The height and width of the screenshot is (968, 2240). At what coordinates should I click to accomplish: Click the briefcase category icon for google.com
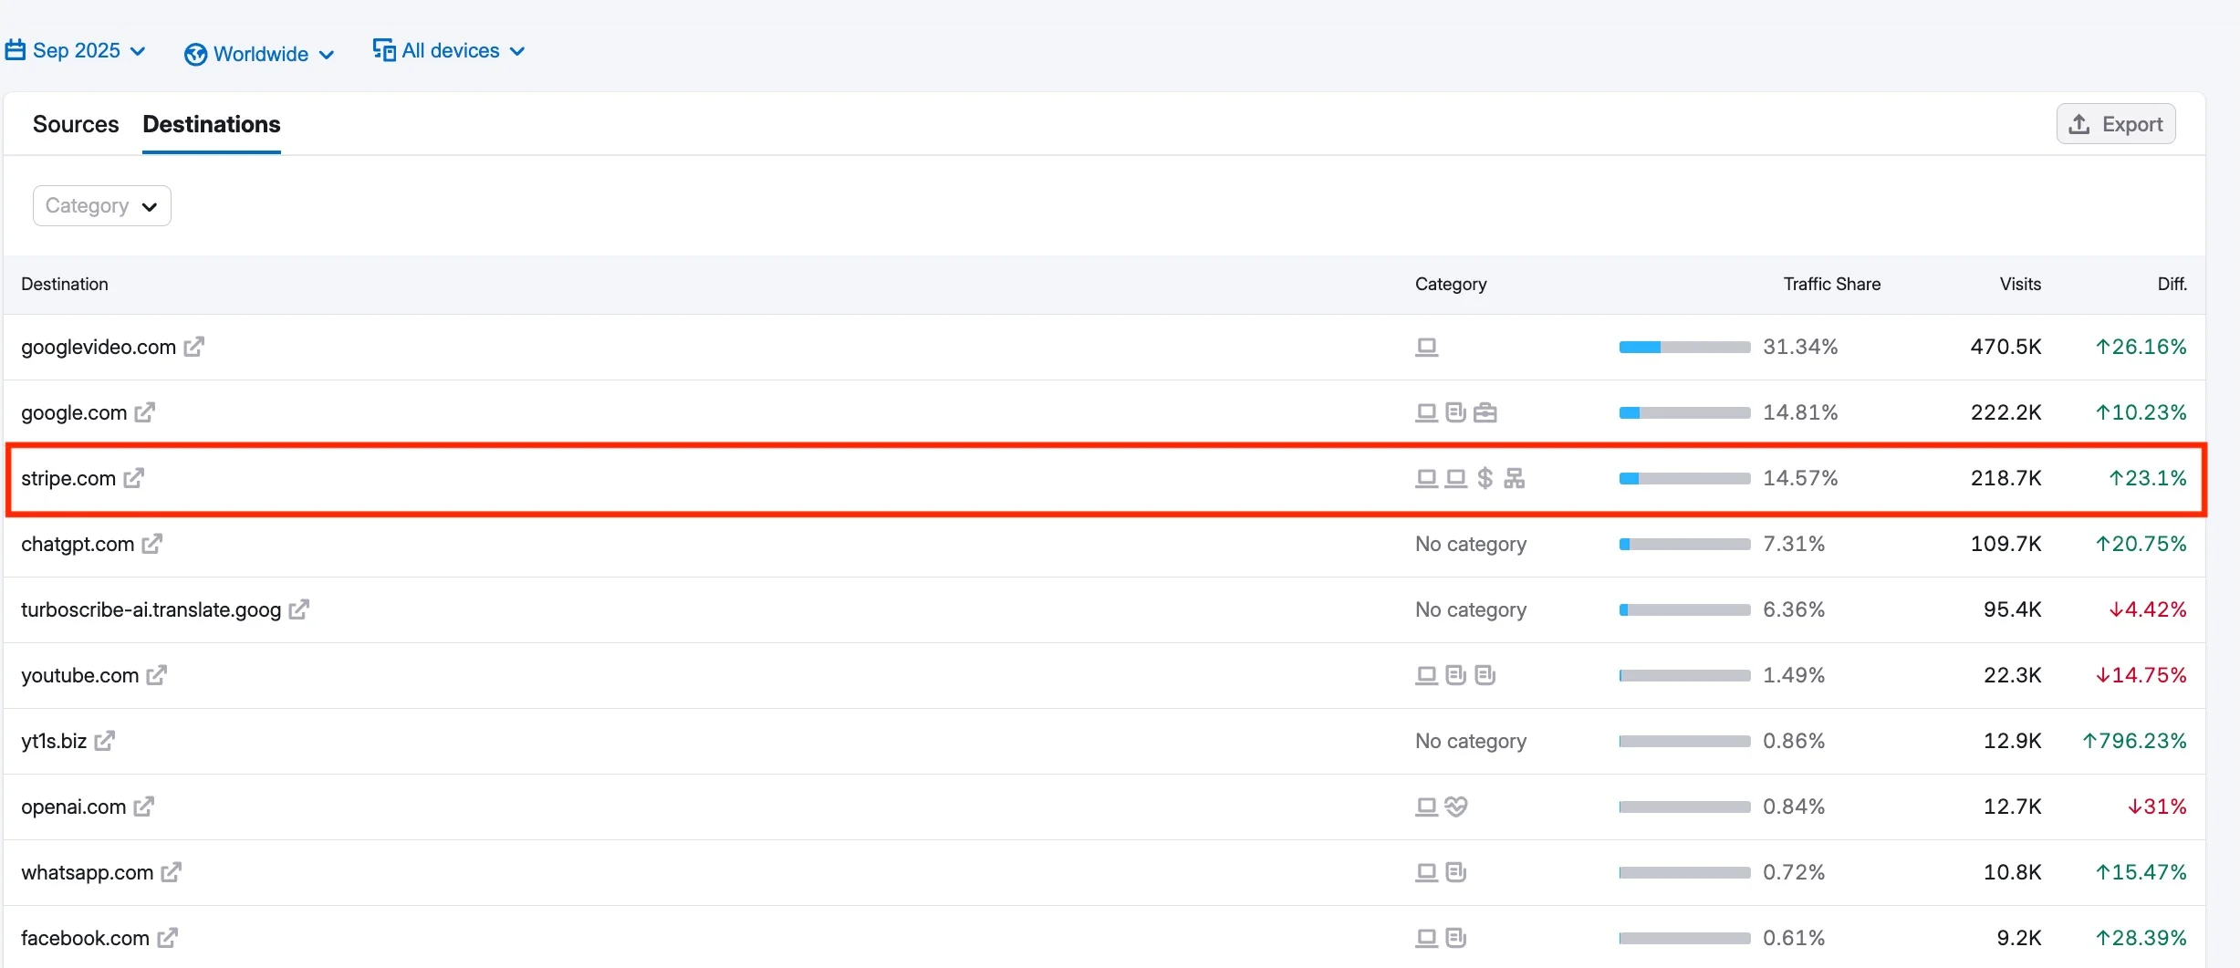(x=1485, y=412)
